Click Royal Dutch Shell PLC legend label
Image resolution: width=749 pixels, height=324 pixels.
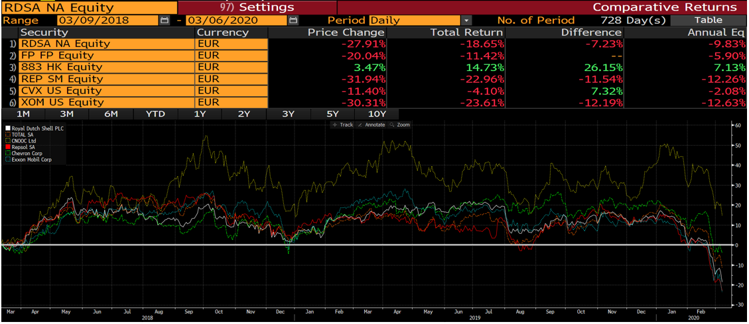(37, 129)
